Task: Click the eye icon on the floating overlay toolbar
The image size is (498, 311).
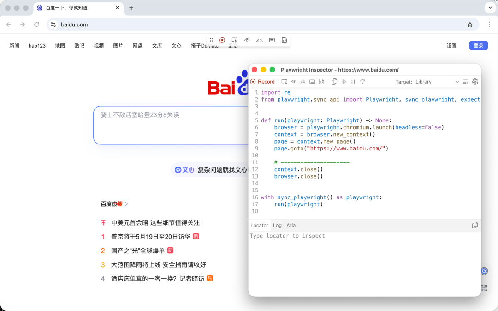Action: click(247, 40)
